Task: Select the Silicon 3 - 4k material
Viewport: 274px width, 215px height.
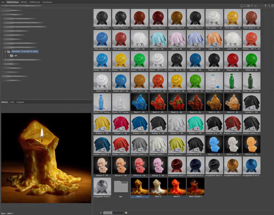Action: 251,145
